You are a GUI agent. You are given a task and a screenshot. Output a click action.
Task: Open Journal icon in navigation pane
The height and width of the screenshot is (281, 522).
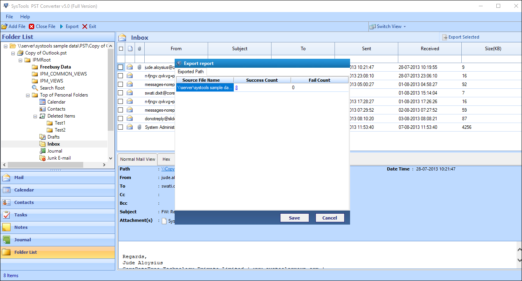pos(6,240)
